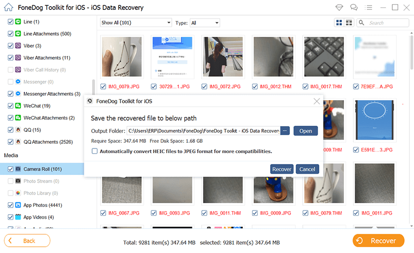Toggle checkbox for IMG_0079.JPG in top row

pyautogui.click(x=105, y=86)
